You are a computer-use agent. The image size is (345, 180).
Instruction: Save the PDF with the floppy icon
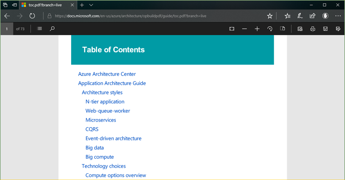pyautogui.click(x=325, y=29)
